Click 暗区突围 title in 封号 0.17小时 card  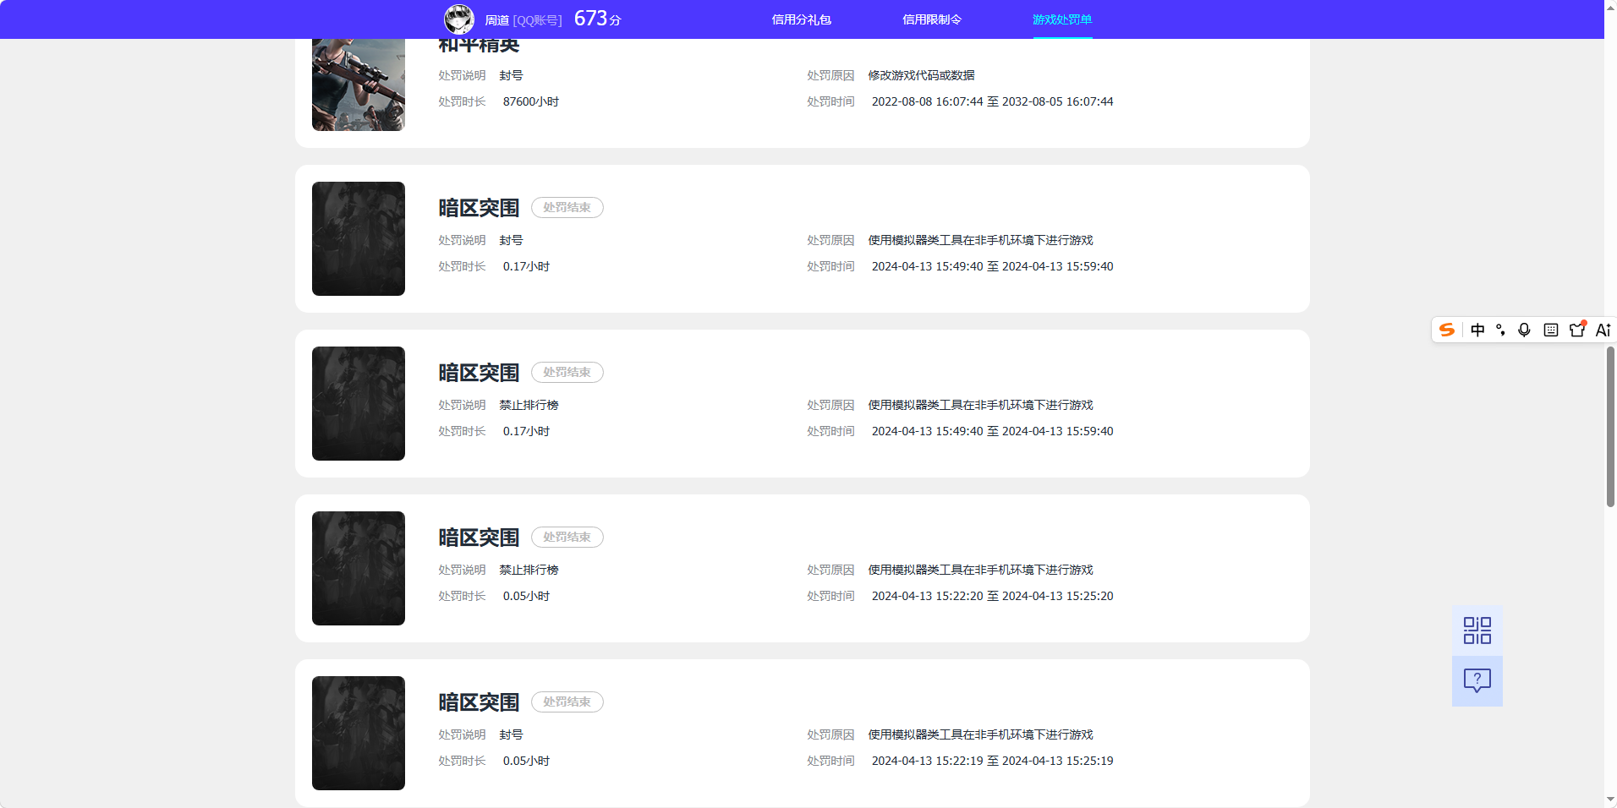point(479,208)
